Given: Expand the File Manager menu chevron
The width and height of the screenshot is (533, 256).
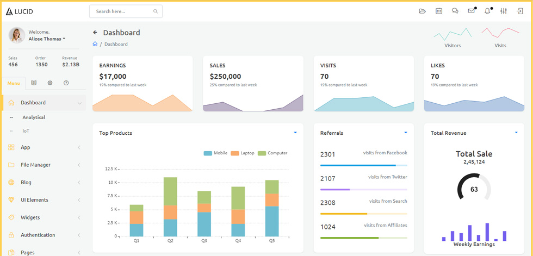Looking at the screenshot, I should click(79, 165).
